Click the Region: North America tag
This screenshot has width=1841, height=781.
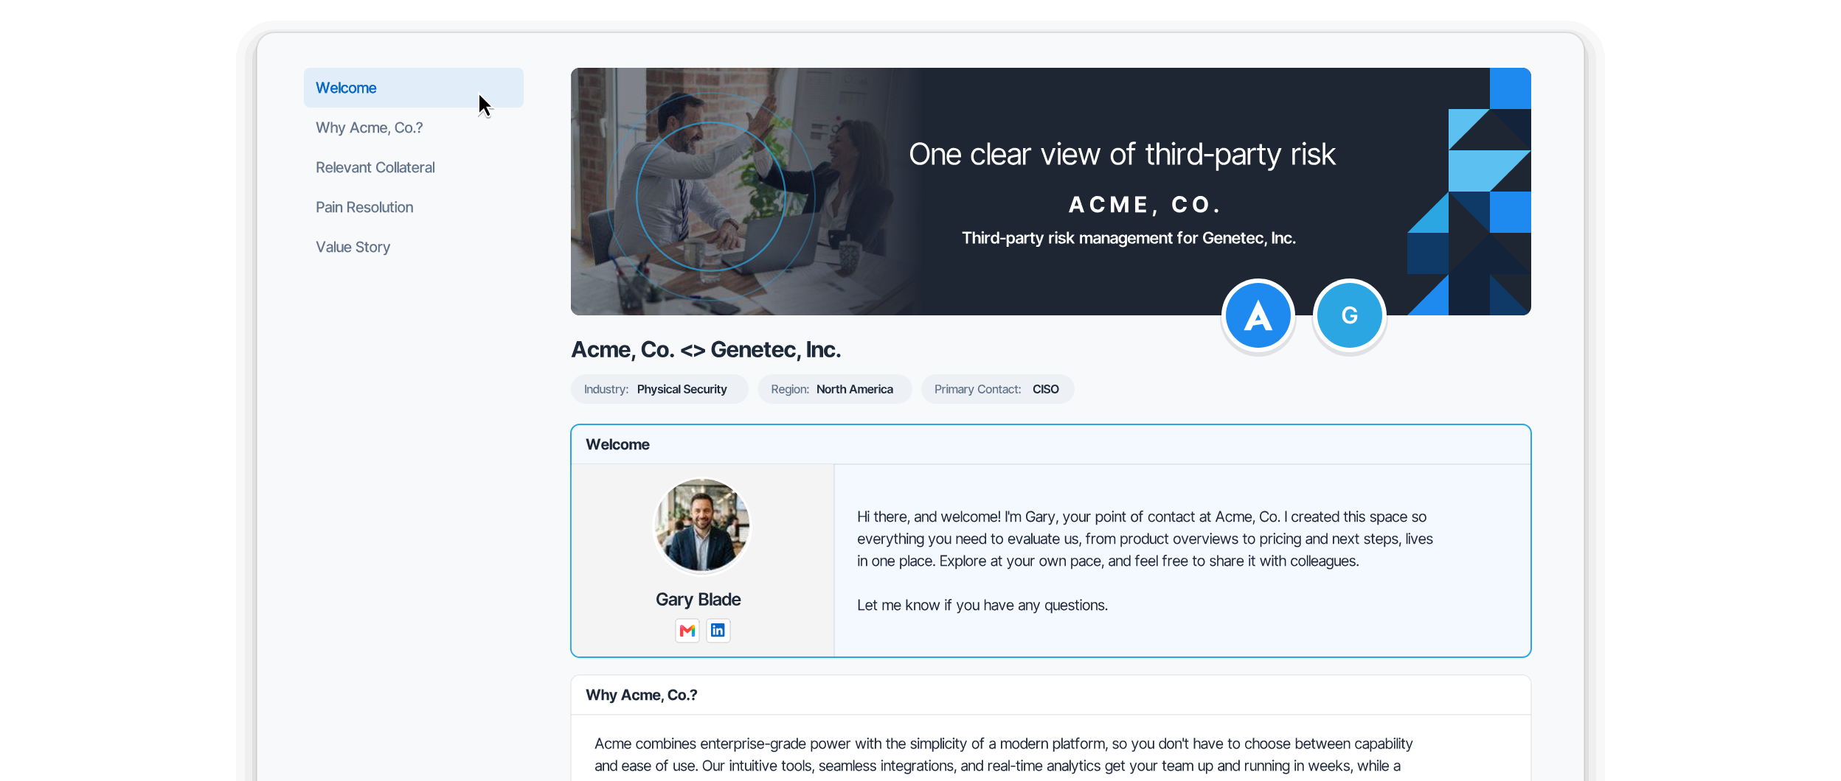coord(834,389)
